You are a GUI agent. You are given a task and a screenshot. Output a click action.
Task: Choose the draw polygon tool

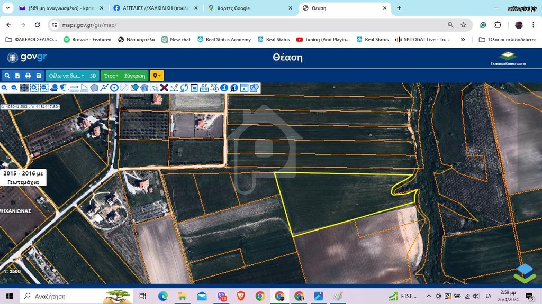[94, 88]
